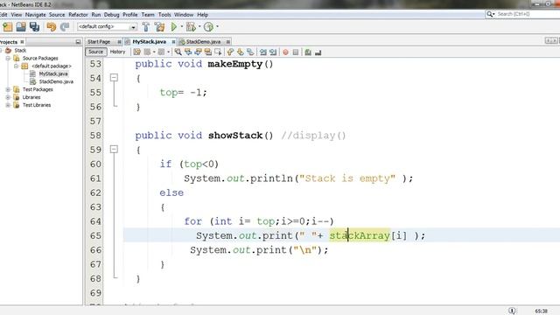
Task: Find Selection with magnifier icon
Action: (178, 52)
